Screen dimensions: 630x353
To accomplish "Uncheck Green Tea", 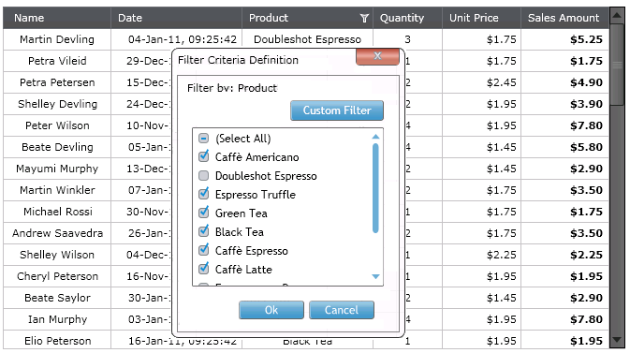I will [204, 213].
